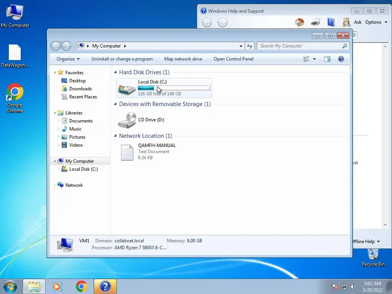Image resolution: width=392 pixels, height=294 pixels.
Task: Open My Computer desktop icon
Action: [x=15, y=15]
